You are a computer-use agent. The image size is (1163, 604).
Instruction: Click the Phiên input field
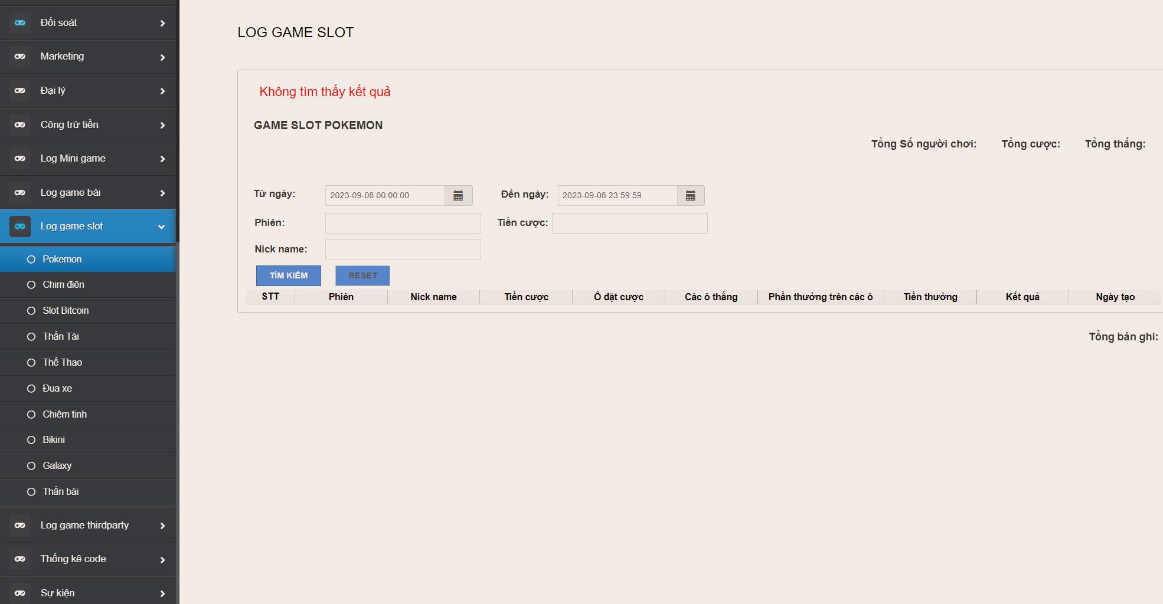coord(403,224)
